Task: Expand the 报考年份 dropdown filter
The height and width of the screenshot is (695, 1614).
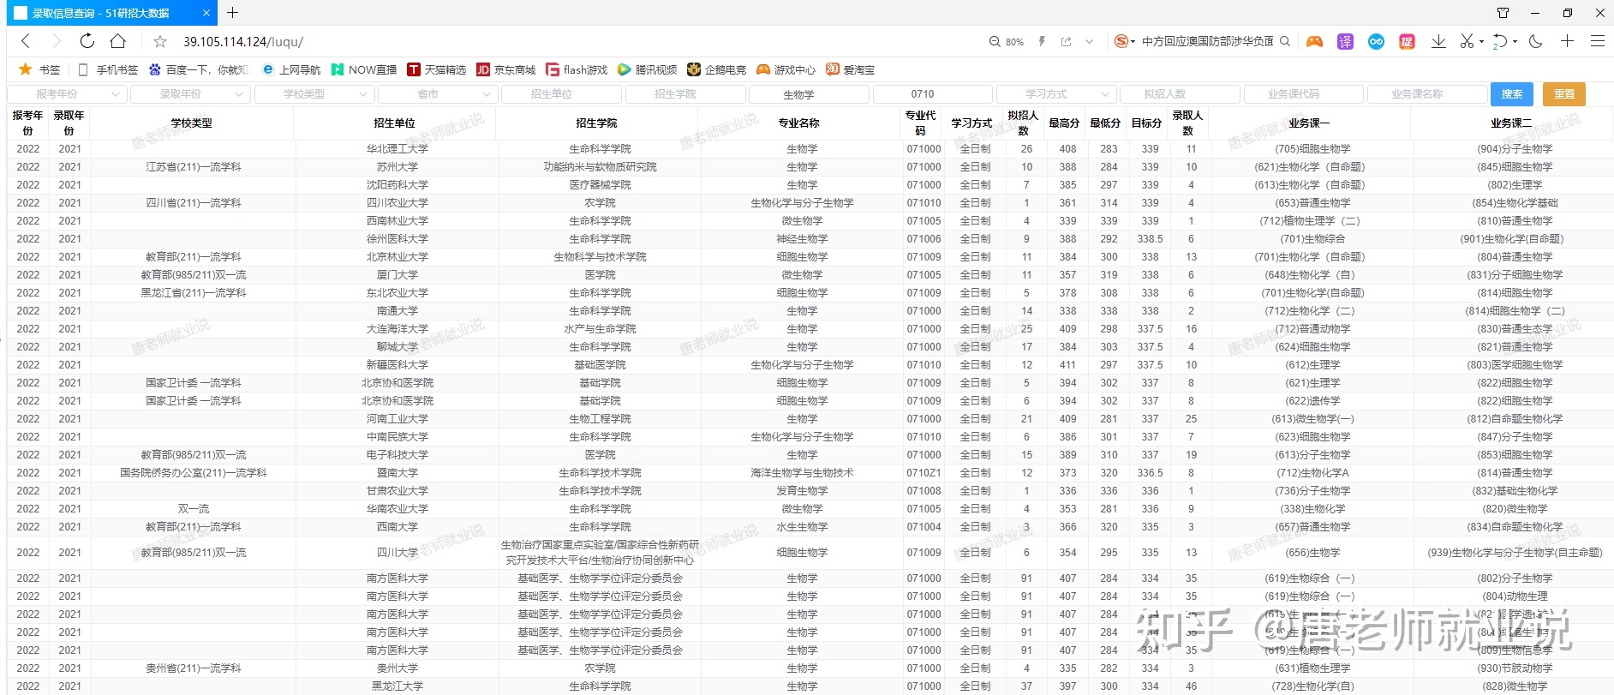Action: click(67, 94)
